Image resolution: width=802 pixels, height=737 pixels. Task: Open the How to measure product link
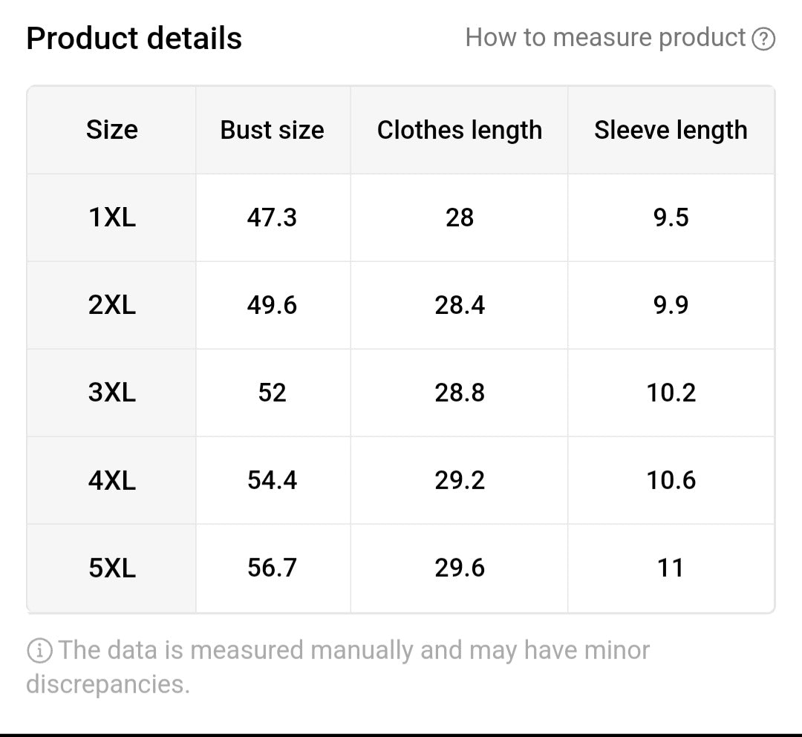(x=605, y=37)
